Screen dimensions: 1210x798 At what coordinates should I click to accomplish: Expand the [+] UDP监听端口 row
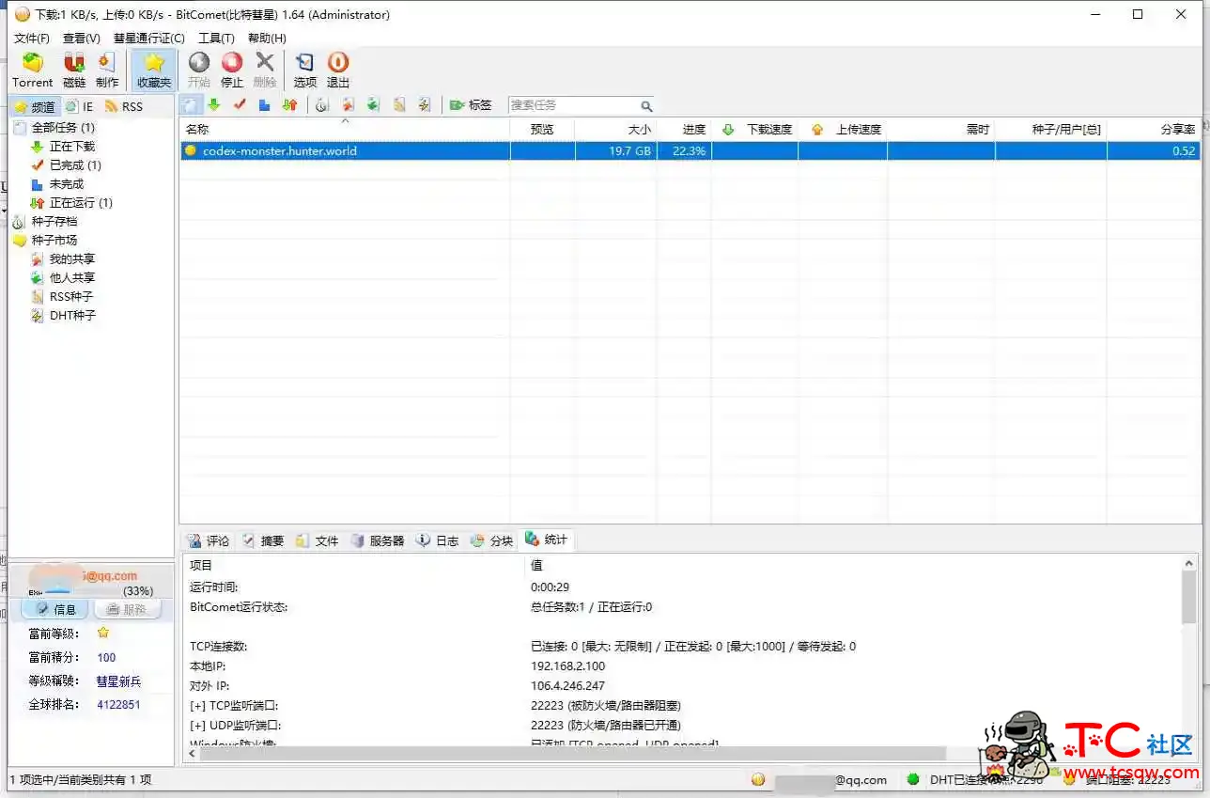point(235,726)
